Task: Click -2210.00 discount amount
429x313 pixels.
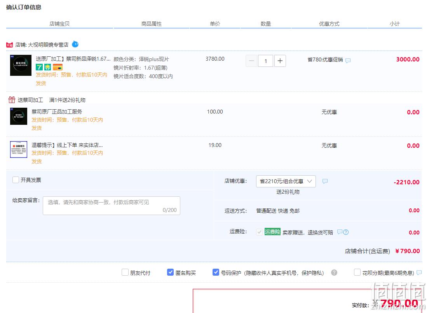Action: coord(406,182)
